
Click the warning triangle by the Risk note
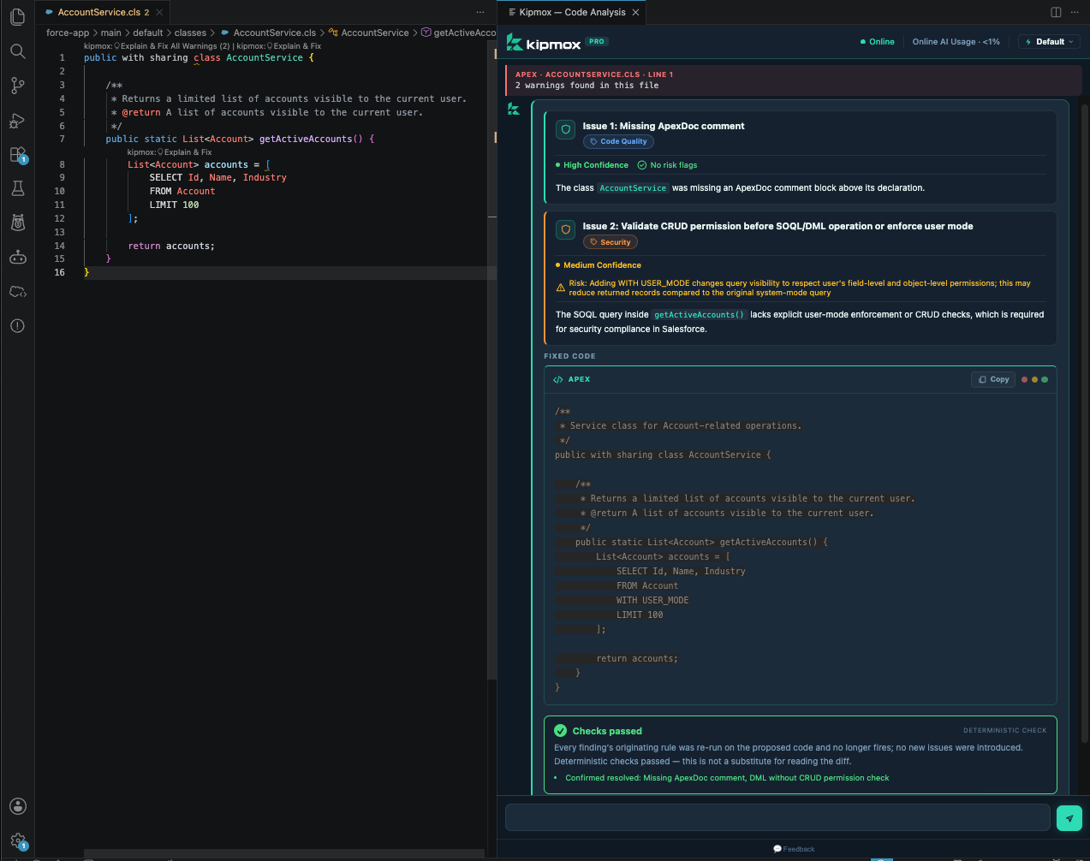pos(561,288)
